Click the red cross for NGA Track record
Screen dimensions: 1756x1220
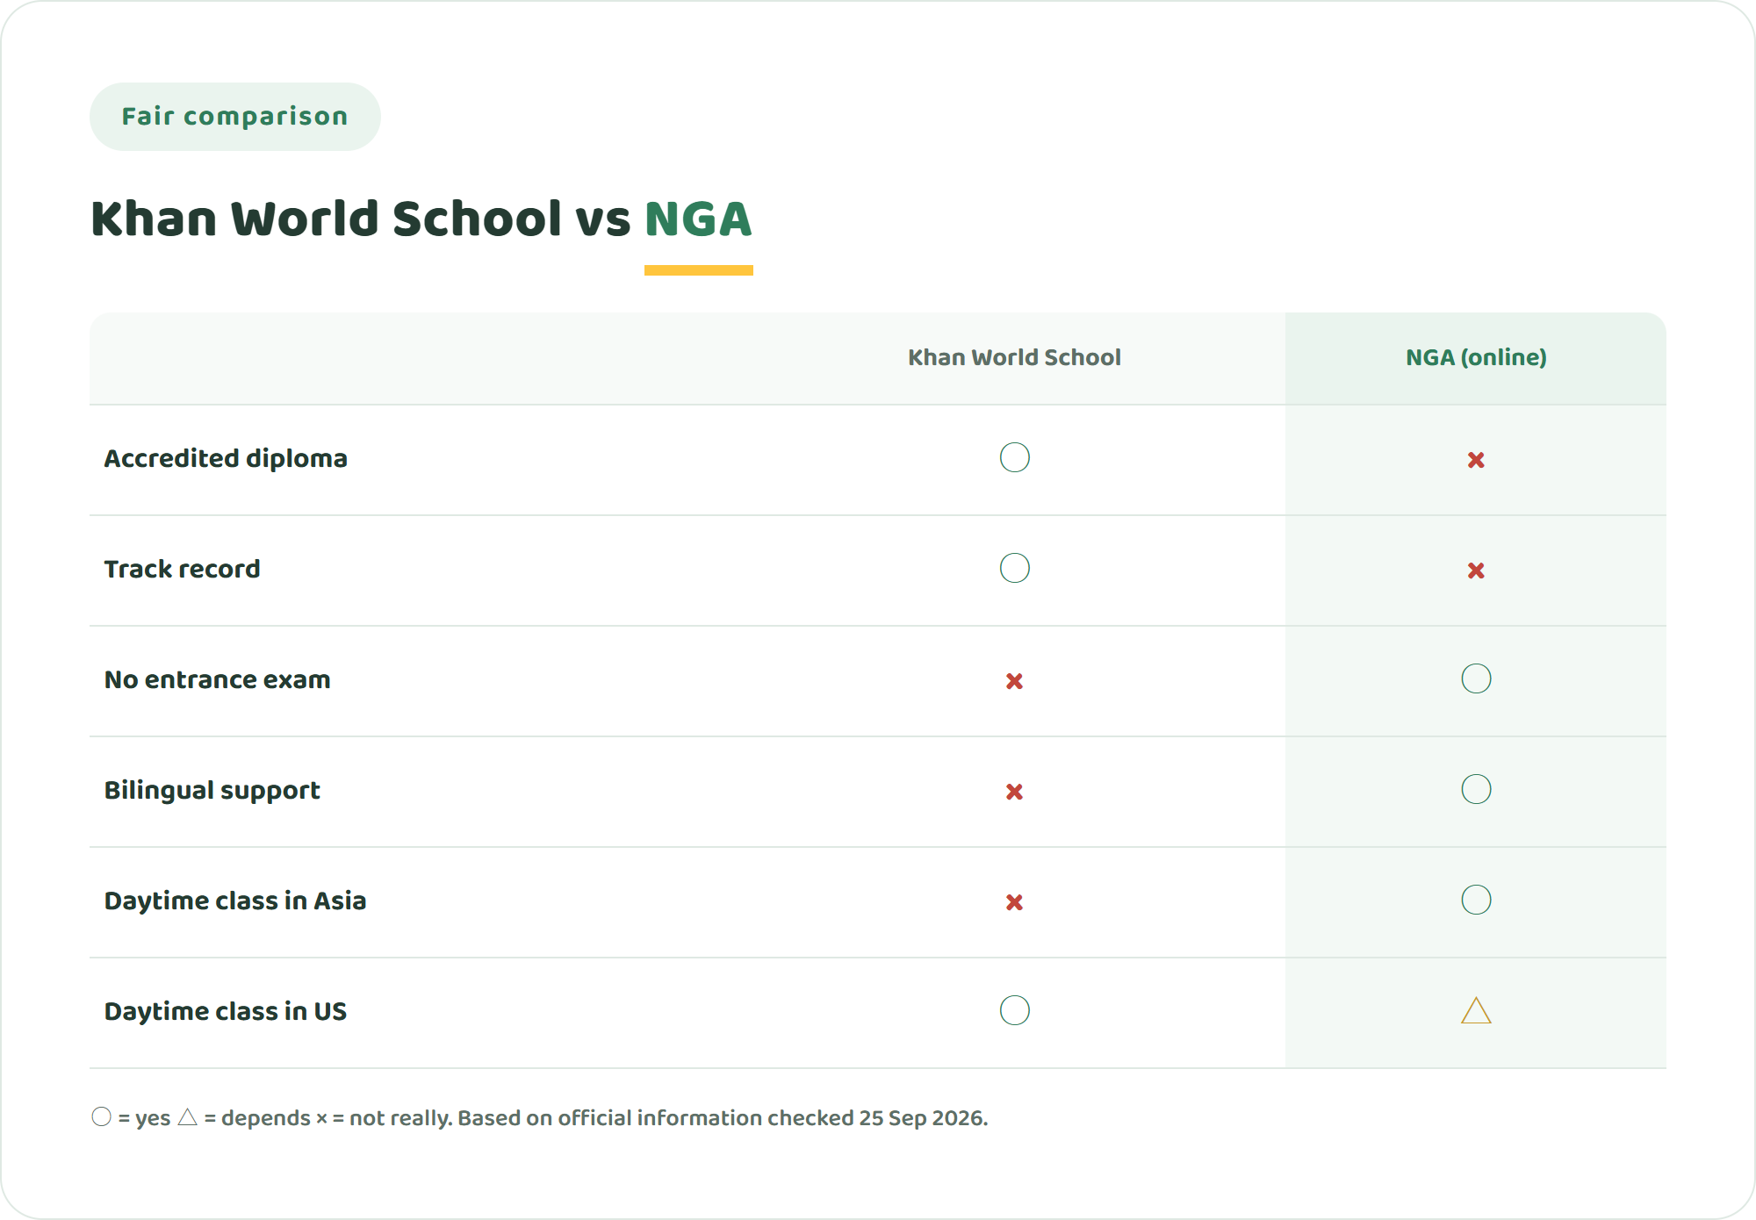click(1476, 571)
